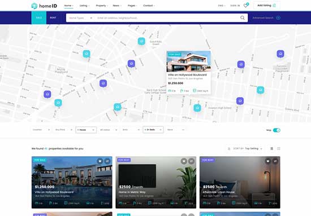Click the Advanced Search plus icon
The height and width of the screenshot is (216, 311).
coord(278,18)
